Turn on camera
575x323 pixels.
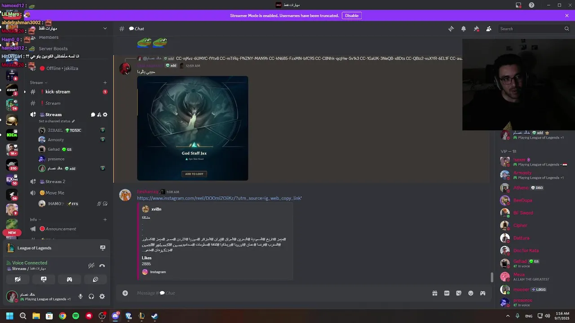pyautogui.click(x=18, y=279)
